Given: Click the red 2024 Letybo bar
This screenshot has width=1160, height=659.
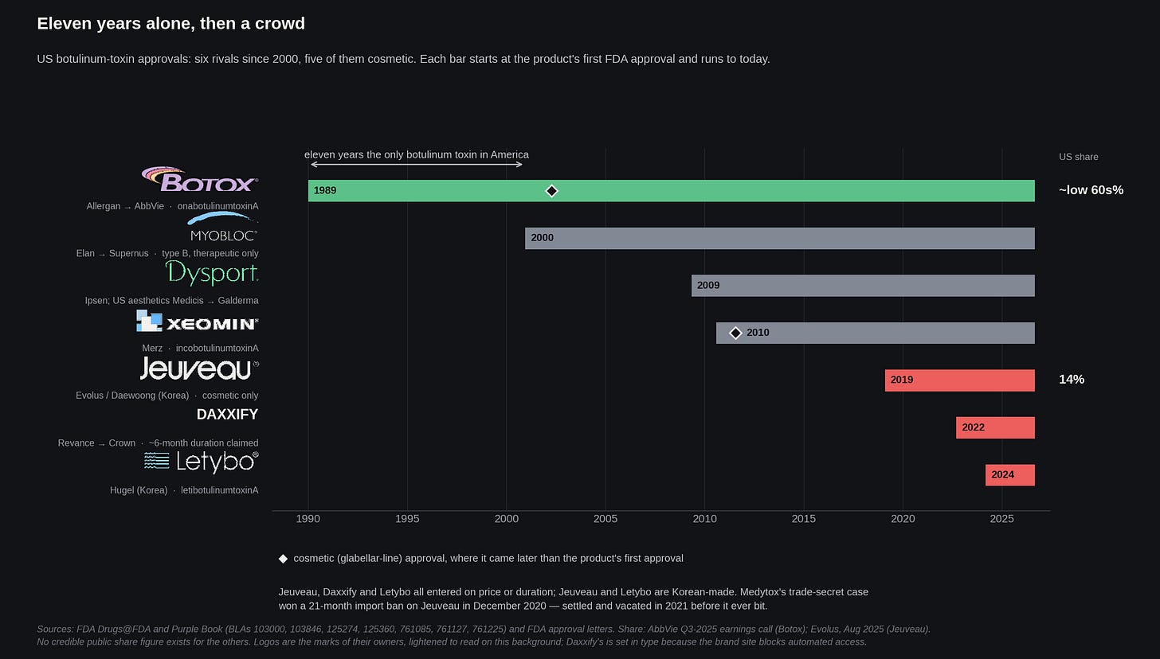Looking at the screenshot, I should 1010,475.
